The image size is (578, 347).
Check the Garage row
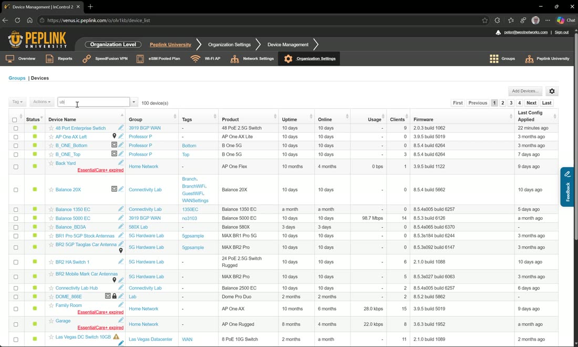15,324
